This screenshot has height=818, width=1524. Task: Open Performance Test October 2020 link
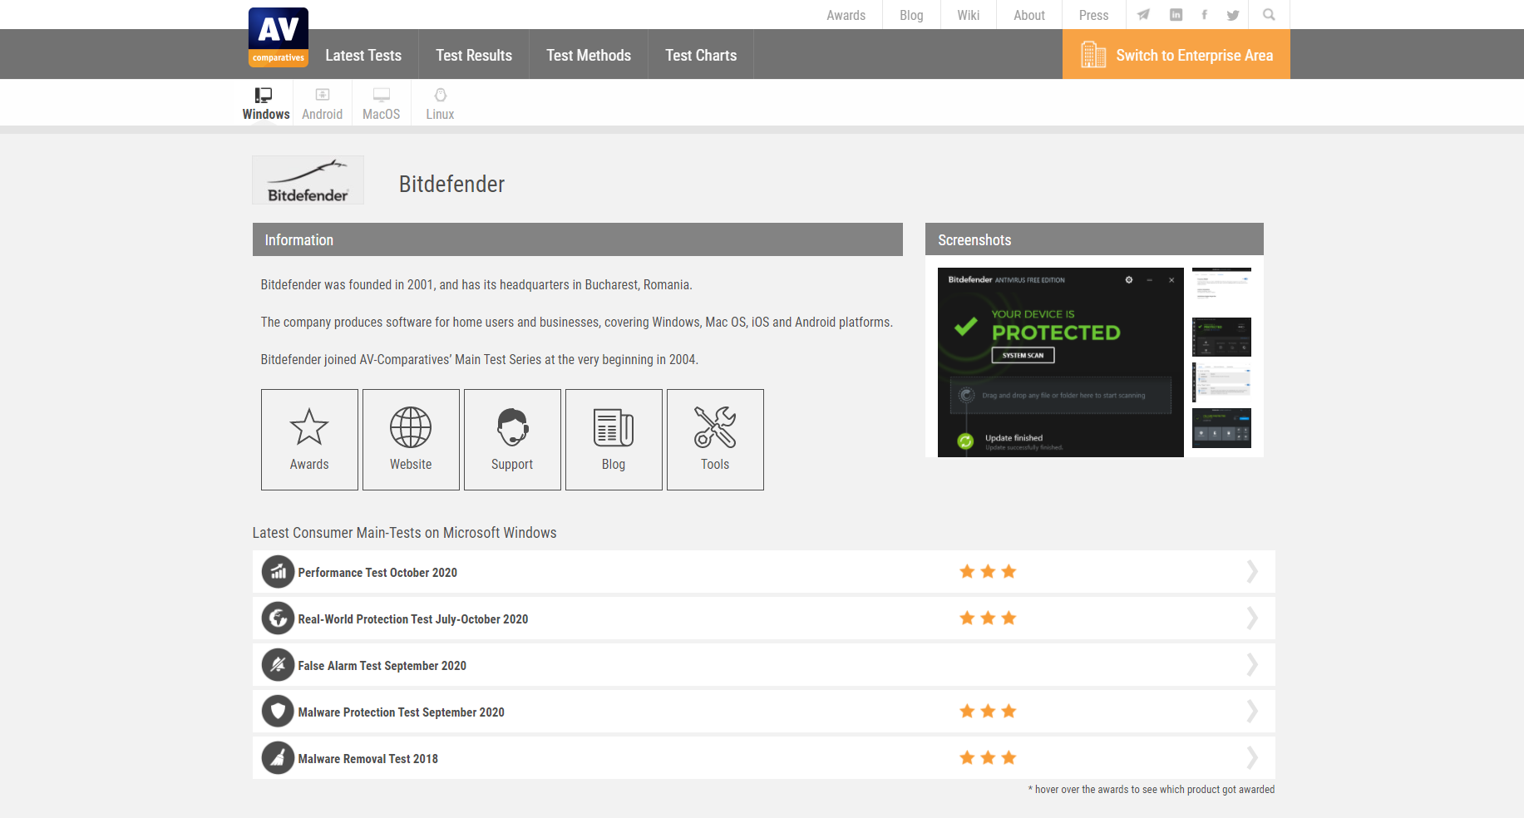coord(377,573)
